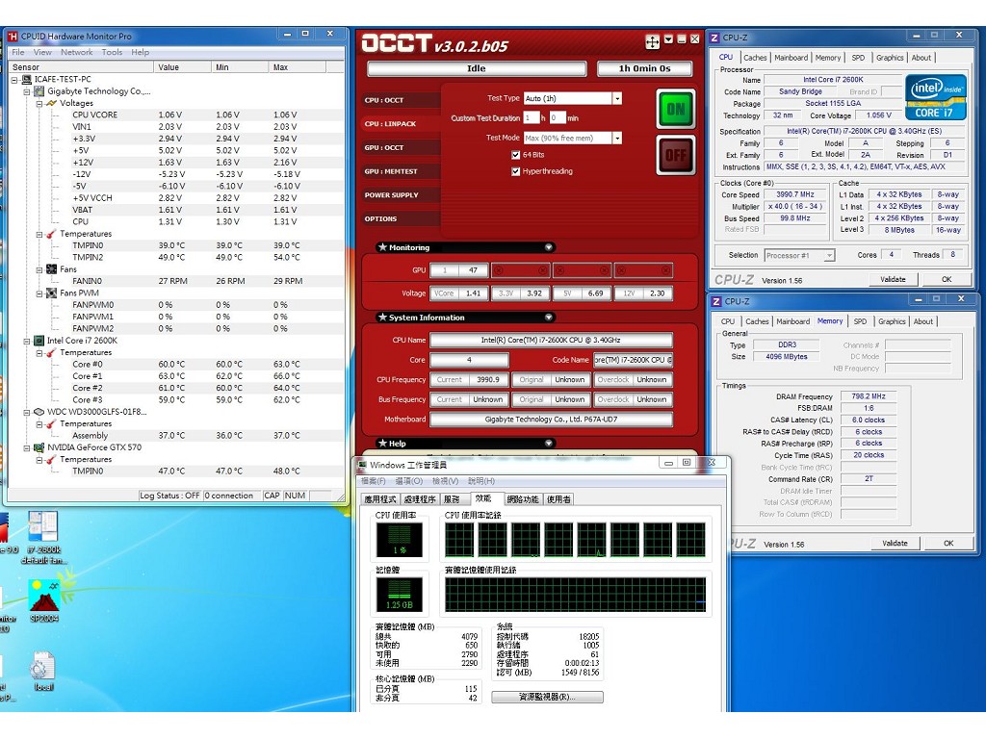The image size is (986, 739).
Task: Open the Test Type Auto (1h) dropdown
Action: point(617,99)
